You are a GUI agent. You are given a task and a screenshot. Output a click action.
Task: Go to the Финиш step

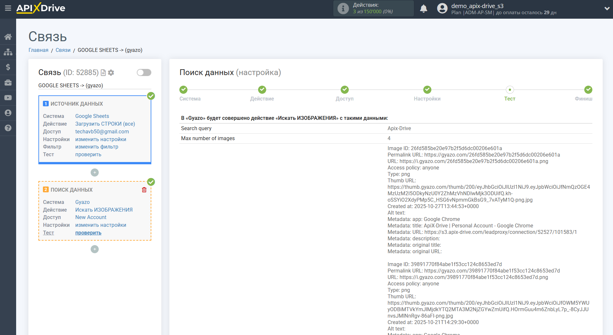tap(588, 90)
